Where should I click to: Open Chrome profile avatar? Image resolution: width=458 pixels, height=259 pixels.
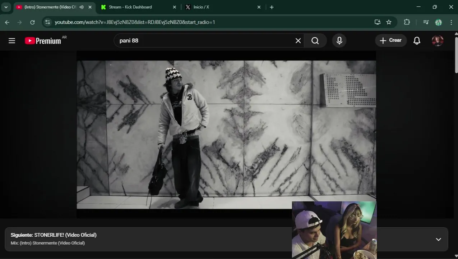pos(438,22)
